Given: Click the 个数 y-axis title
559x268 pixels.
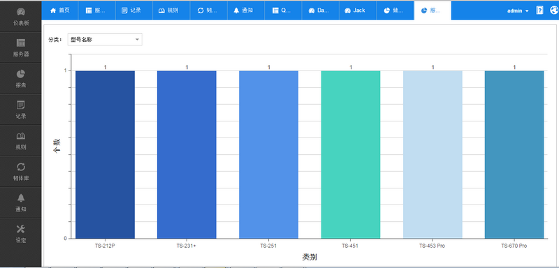Looking at the screenshot, I should coord(57,146).
